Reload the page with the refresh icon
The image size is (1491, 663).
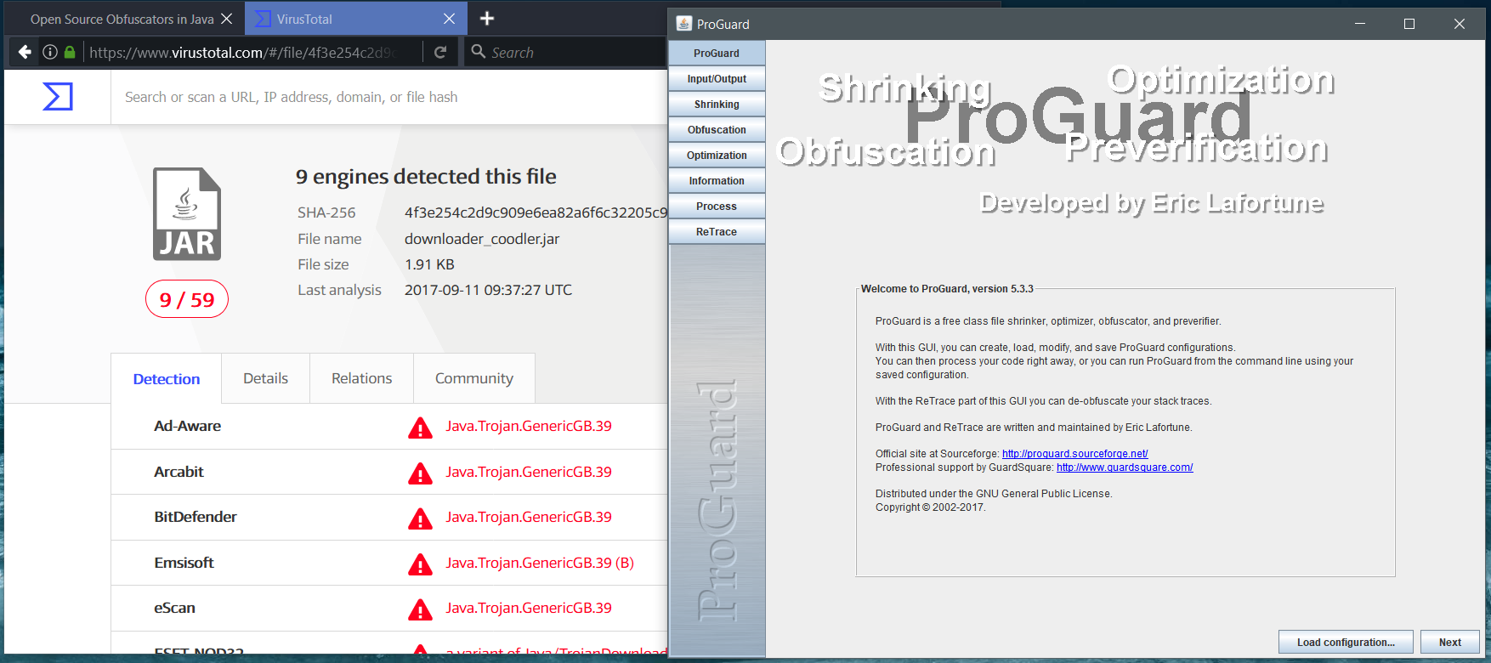(440, 52)
